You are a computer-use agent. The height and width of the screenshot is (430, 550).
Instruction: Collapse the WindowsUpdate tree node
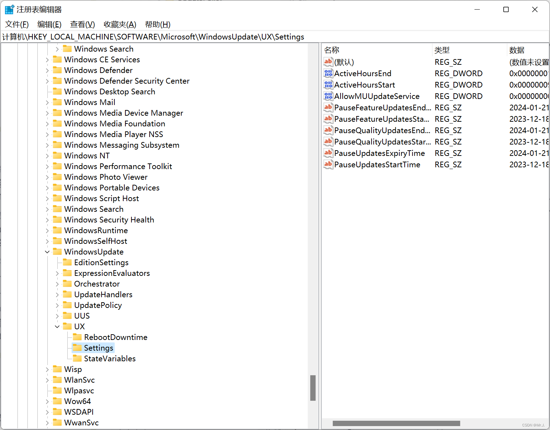tap(47, 252)
